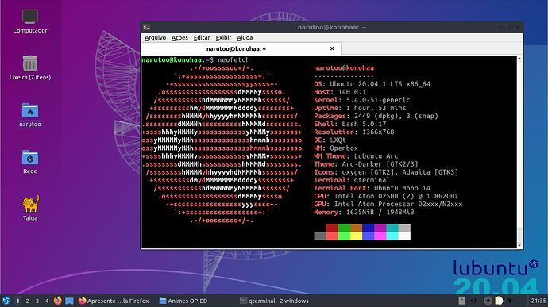Open the Computador desktop icon
548x307 pixels.
tap(30, 21)
